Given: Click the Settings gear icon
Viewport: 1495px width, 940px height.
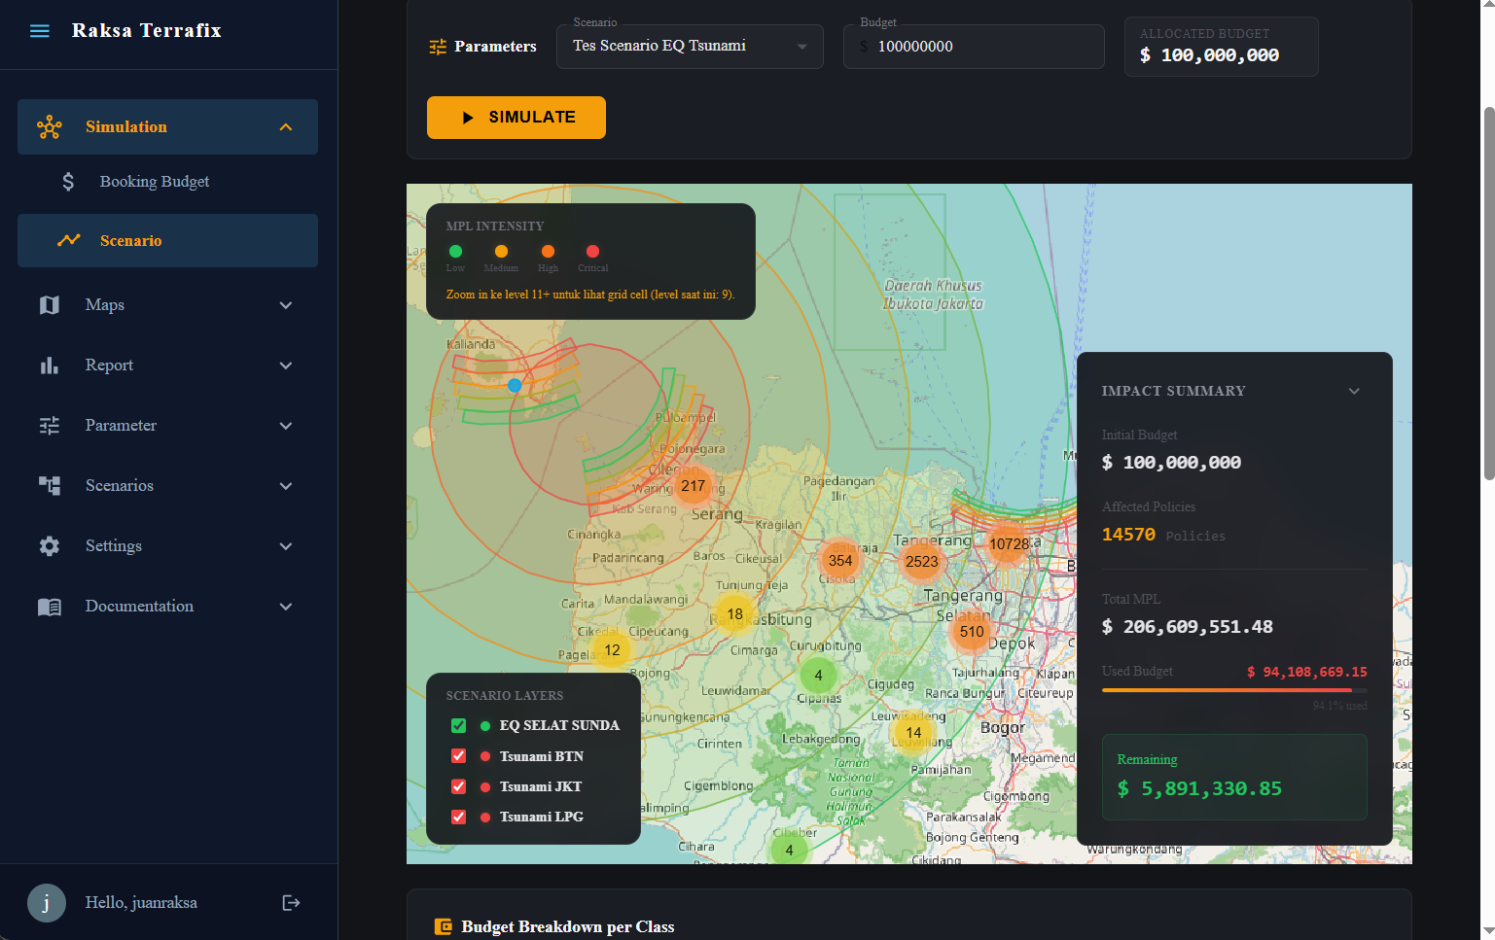Looking at the screenshot, I should point(50,546).
